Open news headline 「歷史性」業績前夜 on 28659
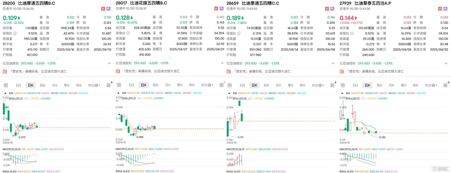Viewport: 451px width, 173px height. (262, 72)
